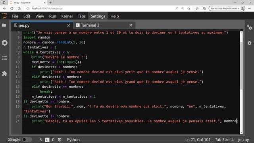Change Tab Size: 4 setting
The image size is (254, 143).
224,139
